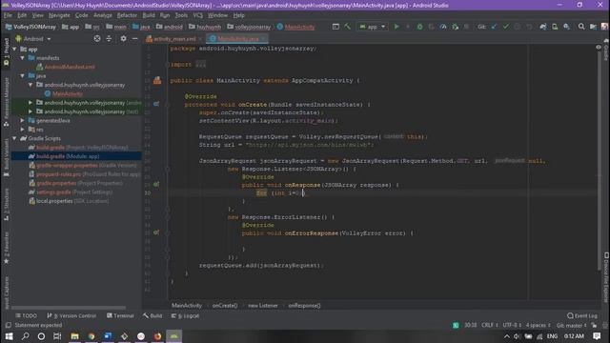This screenshot has width=610, height=343.
Task: Start debugging with the green bug icon
Action: (x=419, y=27)
